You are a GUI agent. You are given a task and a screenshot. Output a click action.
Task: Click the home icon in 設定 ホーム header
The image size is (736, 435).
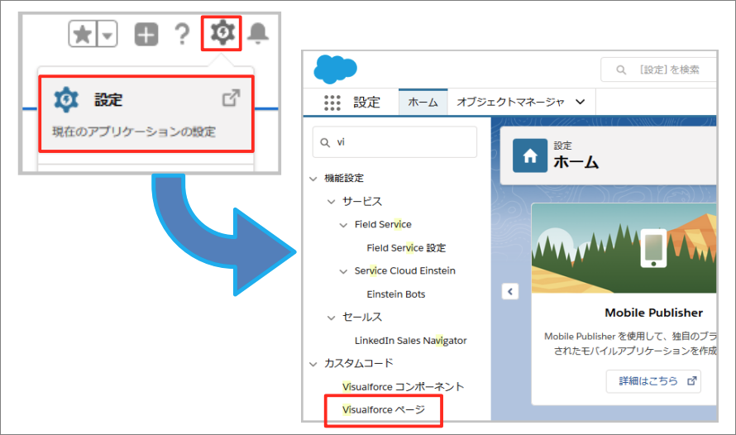pos(530,155)
